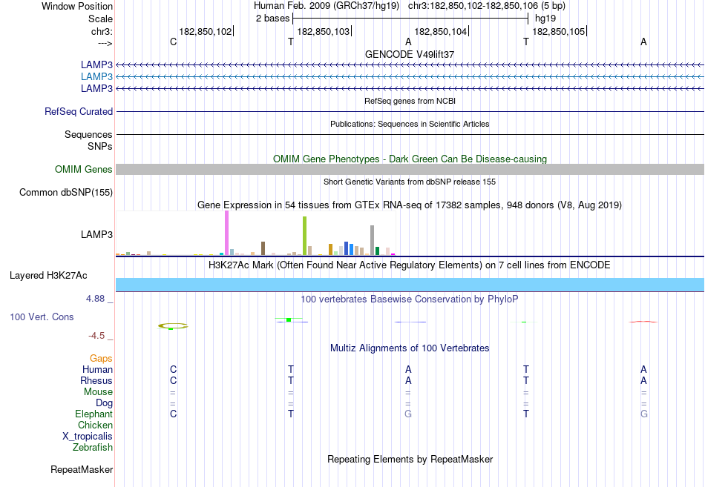
Task: Open Publications: Sequences in Scientific Articles title
Action: (410, 124)
